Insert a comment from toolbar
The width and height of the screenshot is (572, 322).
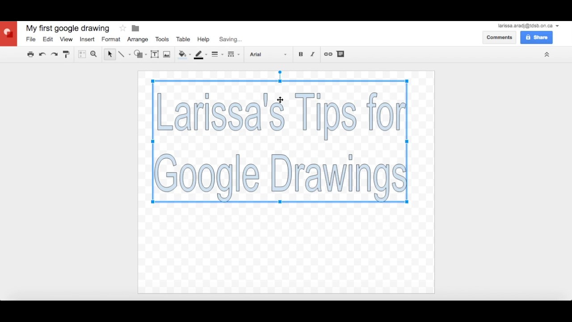341,54
